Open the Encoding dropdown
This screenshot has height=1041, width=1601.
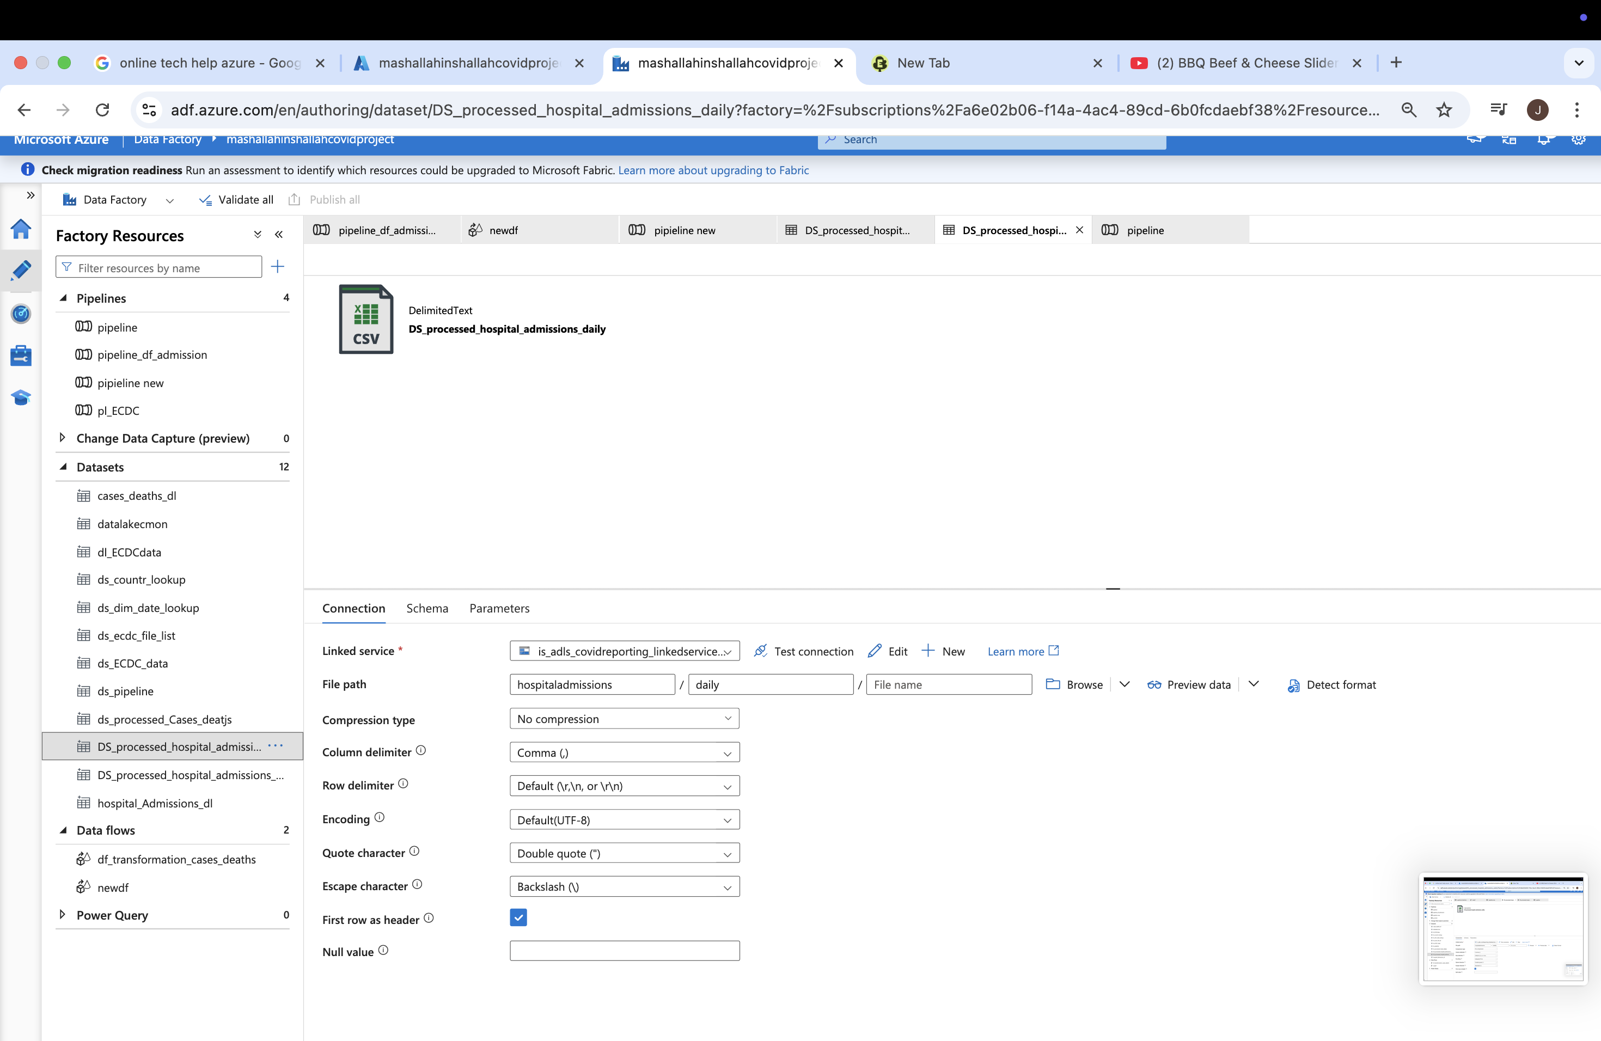[624, 820]
